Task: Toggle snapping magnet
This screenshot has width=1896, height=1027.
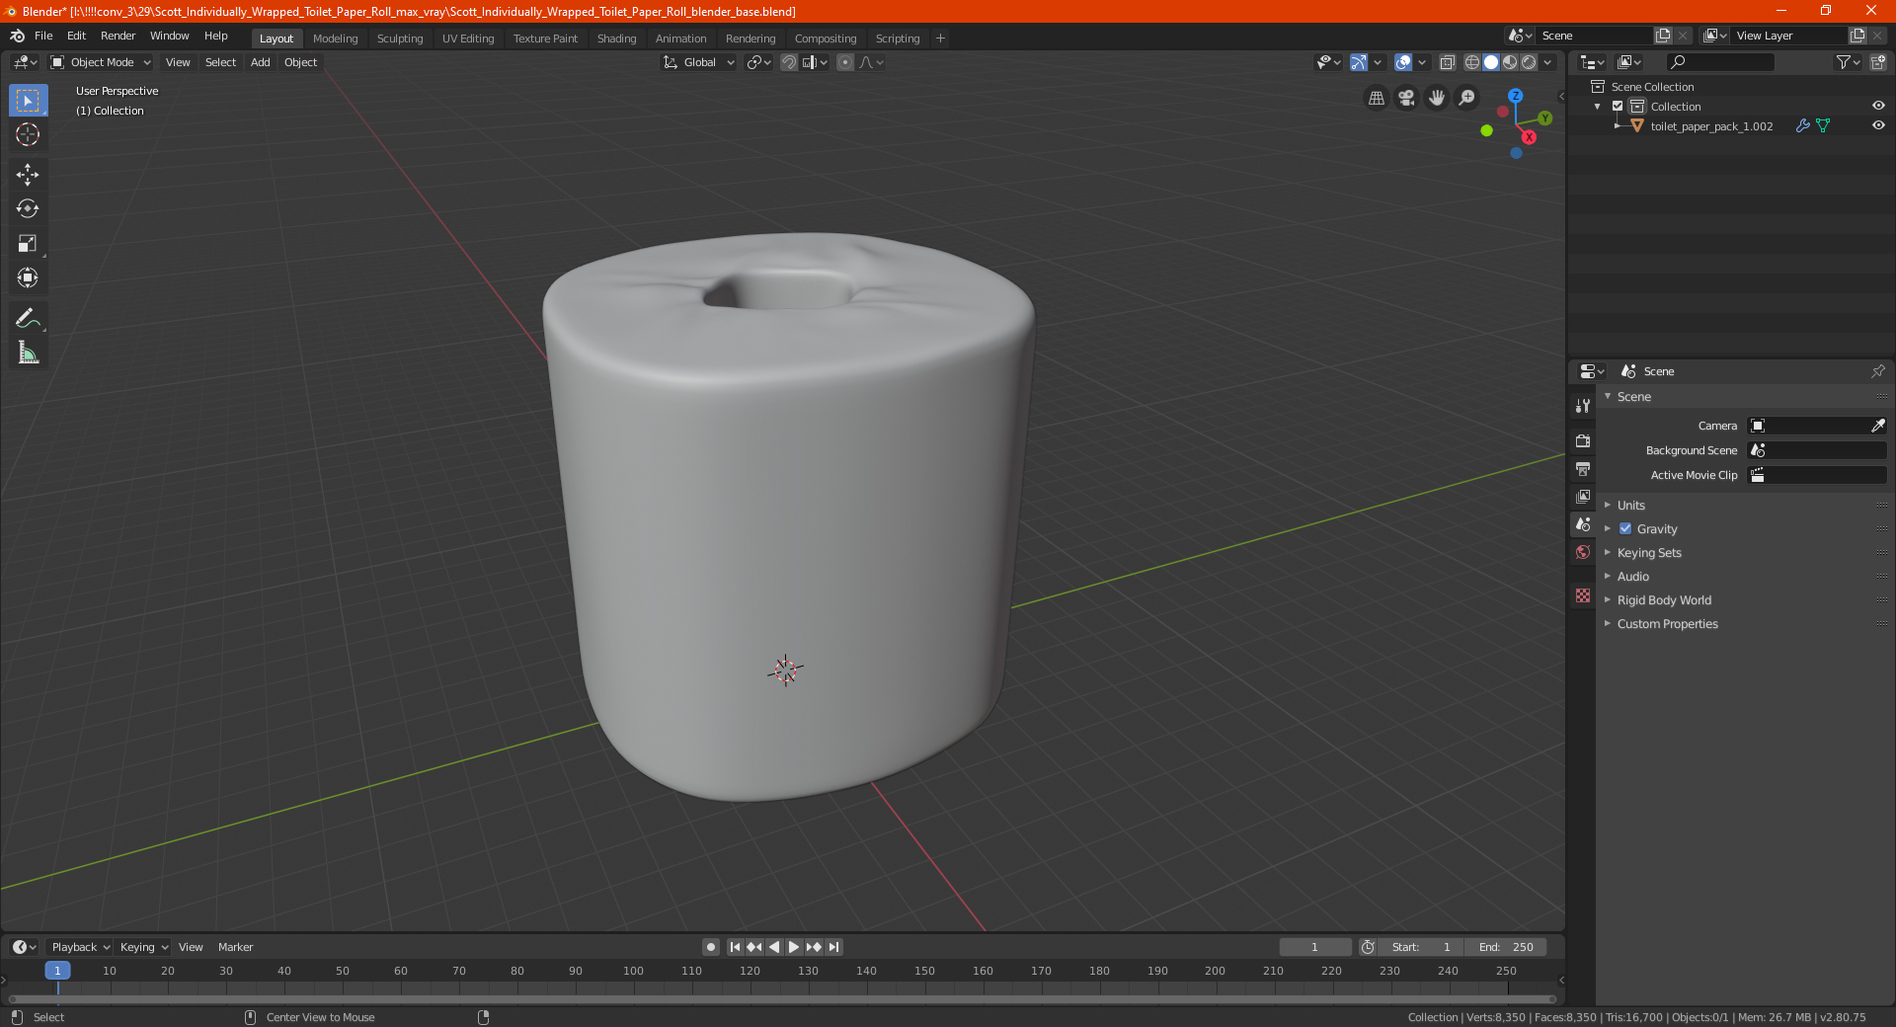Action: tap(788, 62)
